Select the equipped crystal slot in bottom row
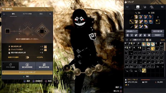The height and width of the screenshot is (93, 166). pos(146,27)
